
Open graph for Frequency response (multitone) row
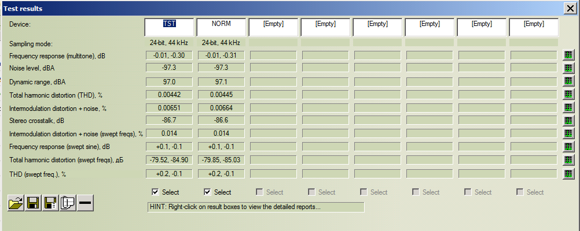point(568,55)
